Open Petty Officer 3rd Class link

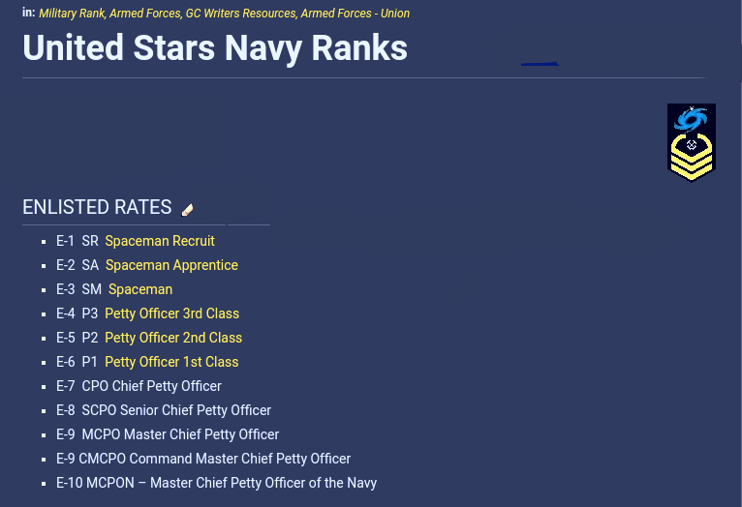click(x=171, y=313)
